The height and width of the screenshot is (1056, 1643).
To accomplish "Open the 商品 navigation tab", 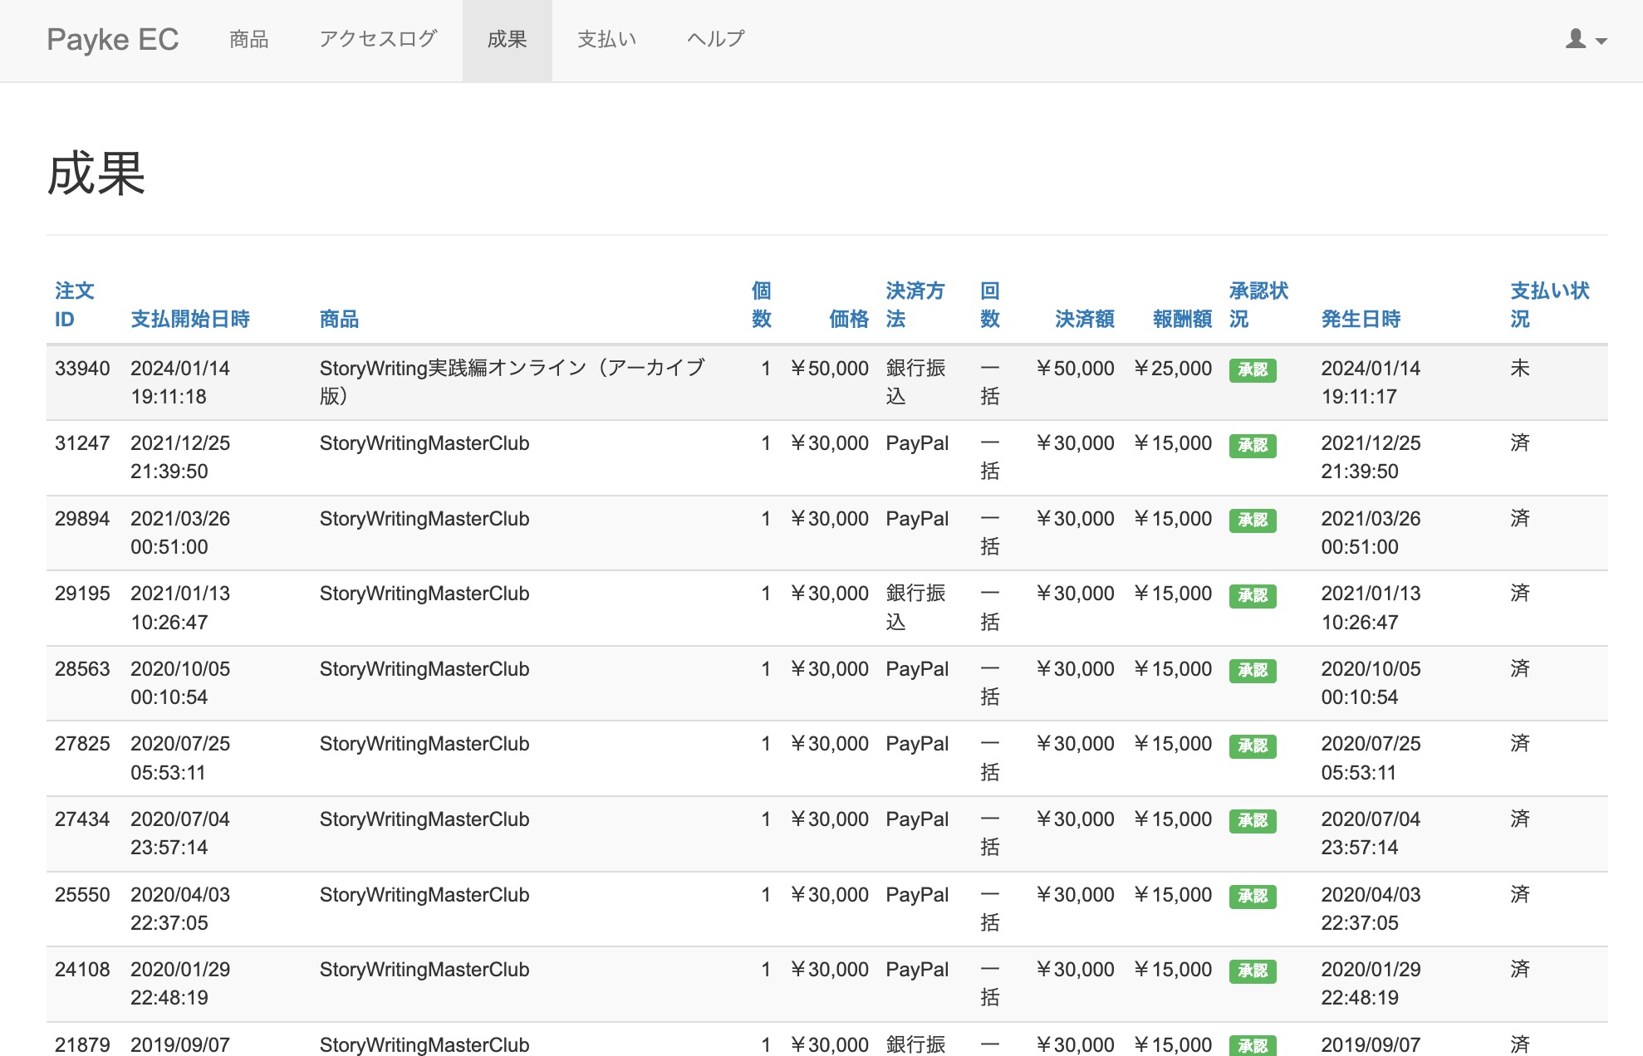I will [x=249, y=39].
